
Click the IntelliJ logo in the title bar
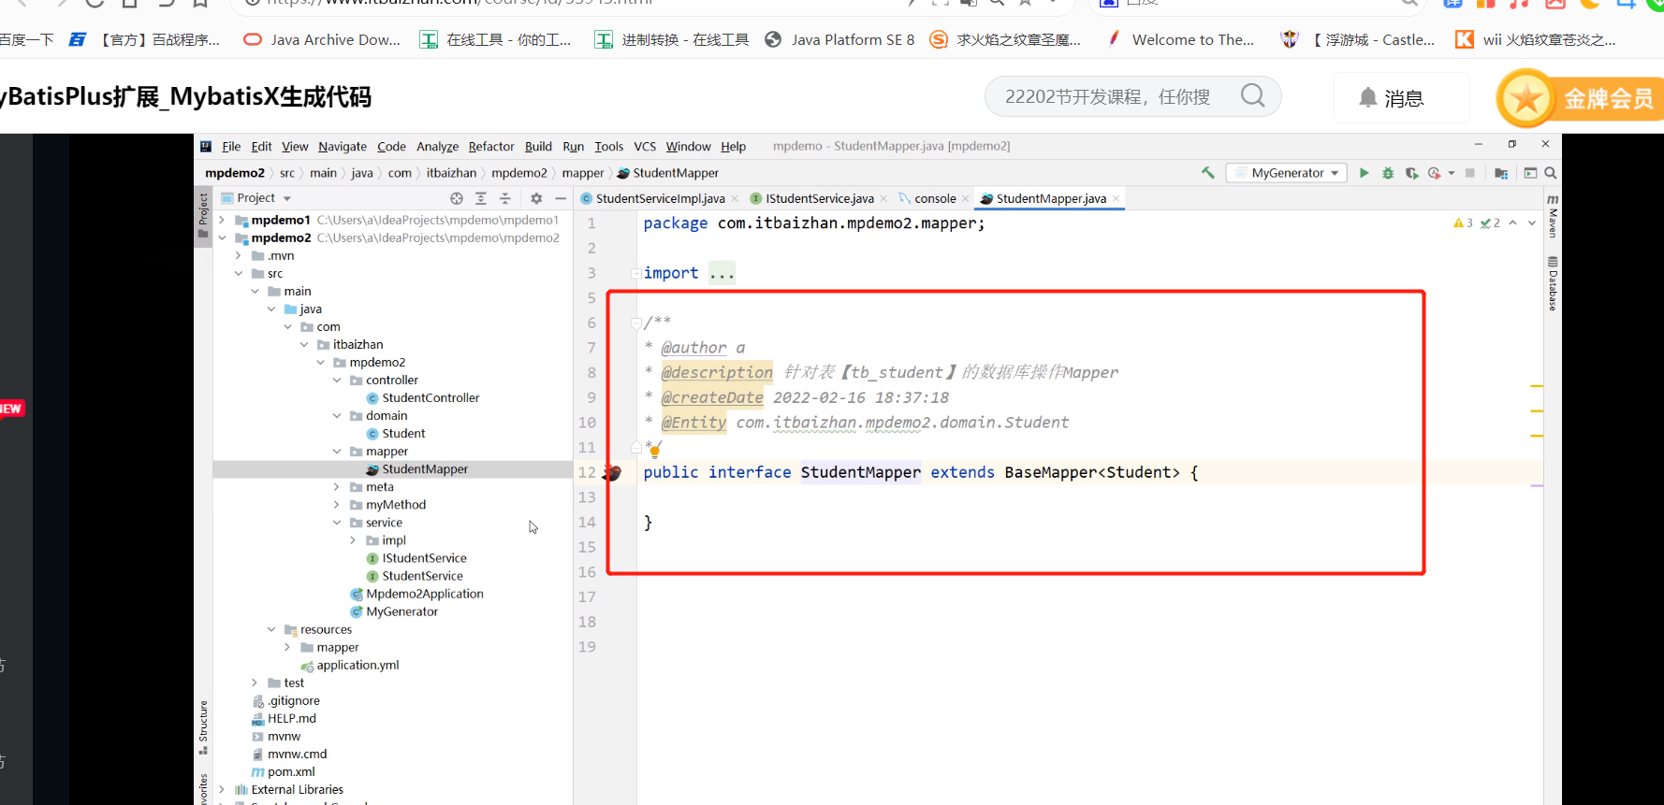click(206, 146)
